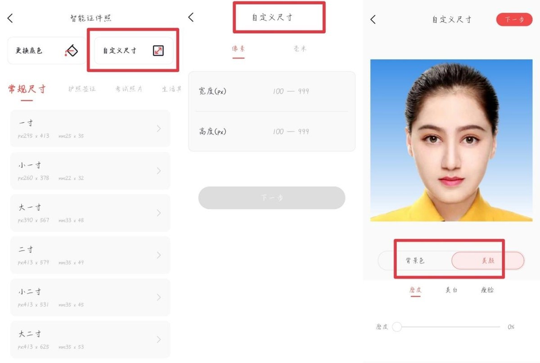Click the 宽度(px) input field
This screenshot has height=363, width=540.
click(272, 91)
